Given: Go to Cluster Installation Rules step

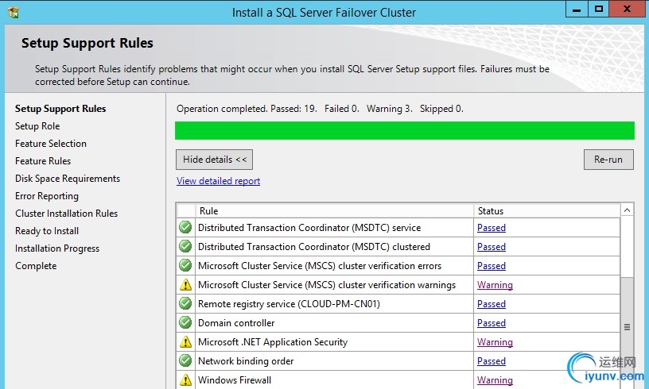Looking at the screenshot, I should (66, 214).
